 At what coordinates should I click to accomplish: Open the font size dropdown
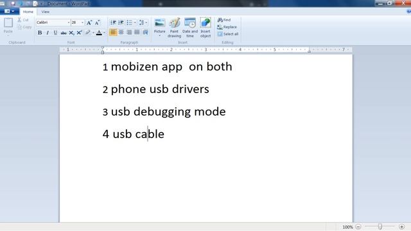click(x=82, y=22)
